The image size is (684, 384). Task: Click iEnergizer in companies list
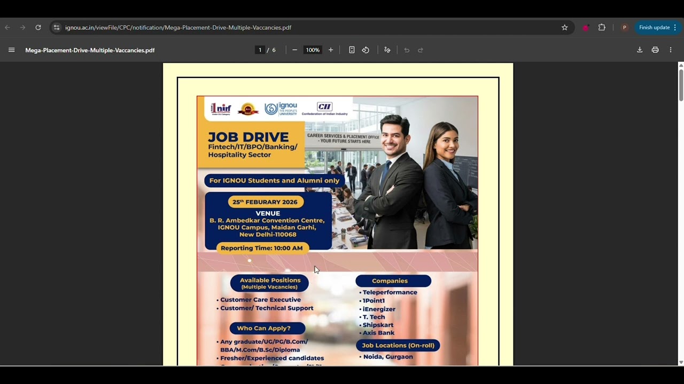point(379,309)
